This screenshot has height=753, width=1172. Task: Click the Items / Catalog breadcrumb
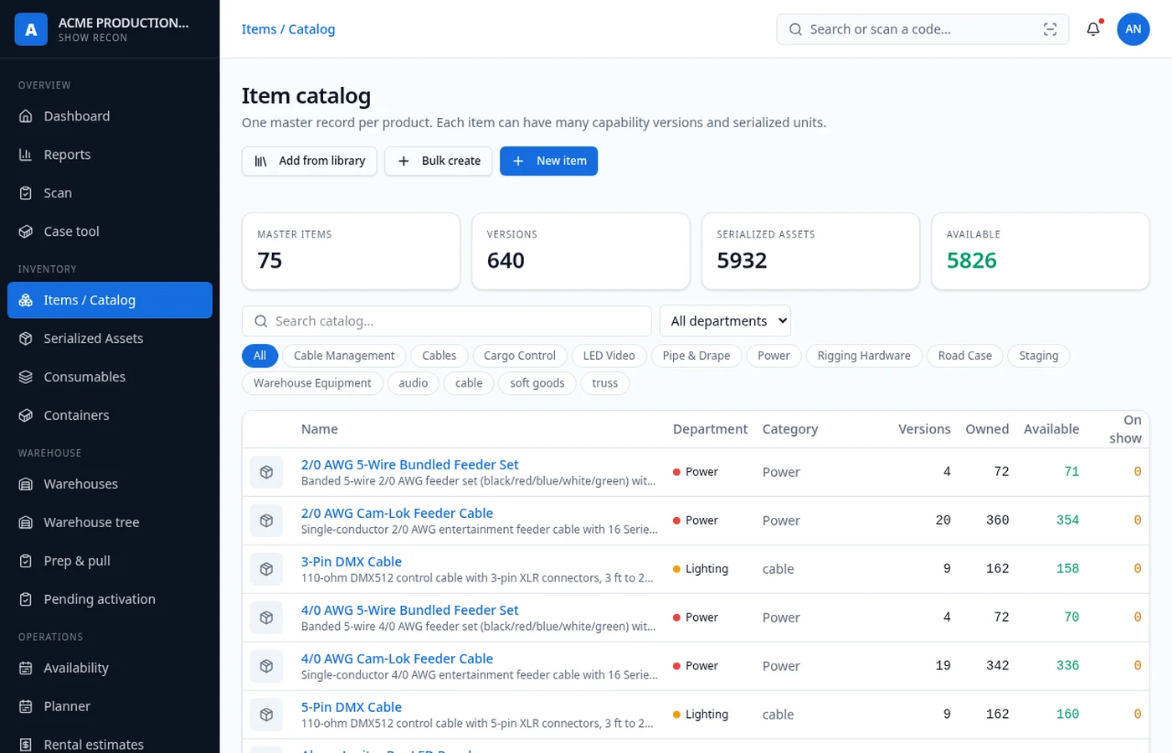tap(288, 29)
